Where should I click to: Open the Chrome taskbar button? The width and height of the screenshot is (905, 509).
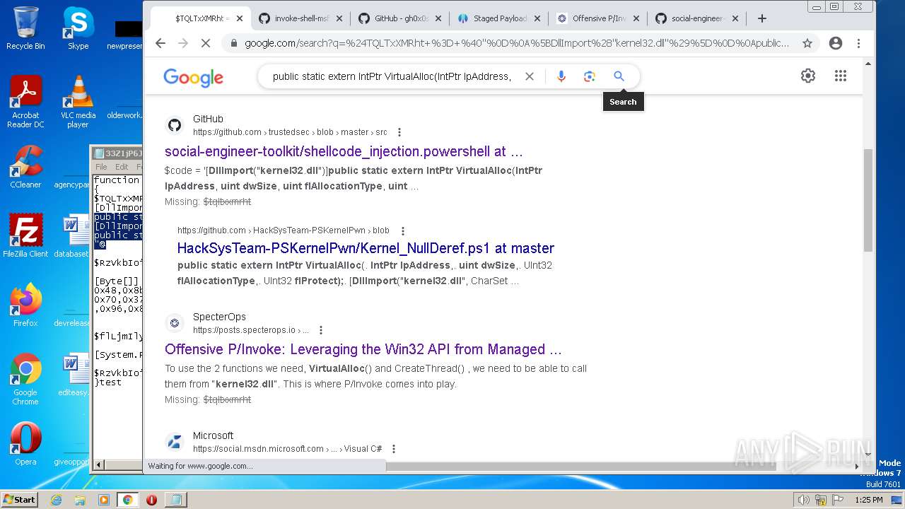128,500
